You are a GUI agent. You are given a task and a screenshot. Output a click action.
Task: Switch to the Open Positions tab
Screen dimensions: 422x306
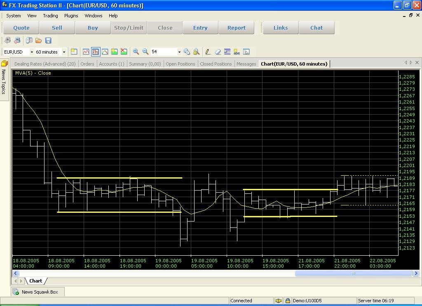(180, 64)
